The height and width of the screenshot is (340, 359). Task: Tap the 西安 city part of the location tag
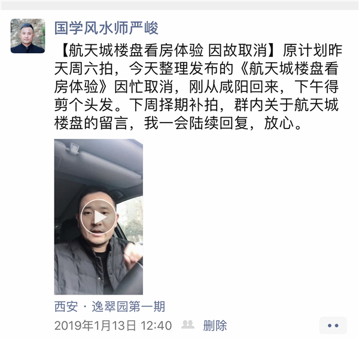point(66,307)
